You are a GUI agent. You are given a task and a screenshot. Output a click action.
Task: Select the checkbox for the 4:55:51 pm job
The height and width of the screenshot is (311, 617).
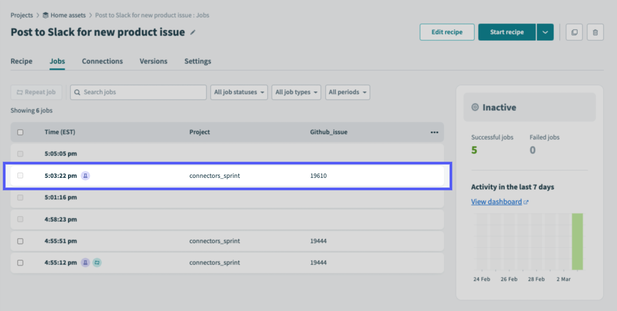click(x=21, y=241)
